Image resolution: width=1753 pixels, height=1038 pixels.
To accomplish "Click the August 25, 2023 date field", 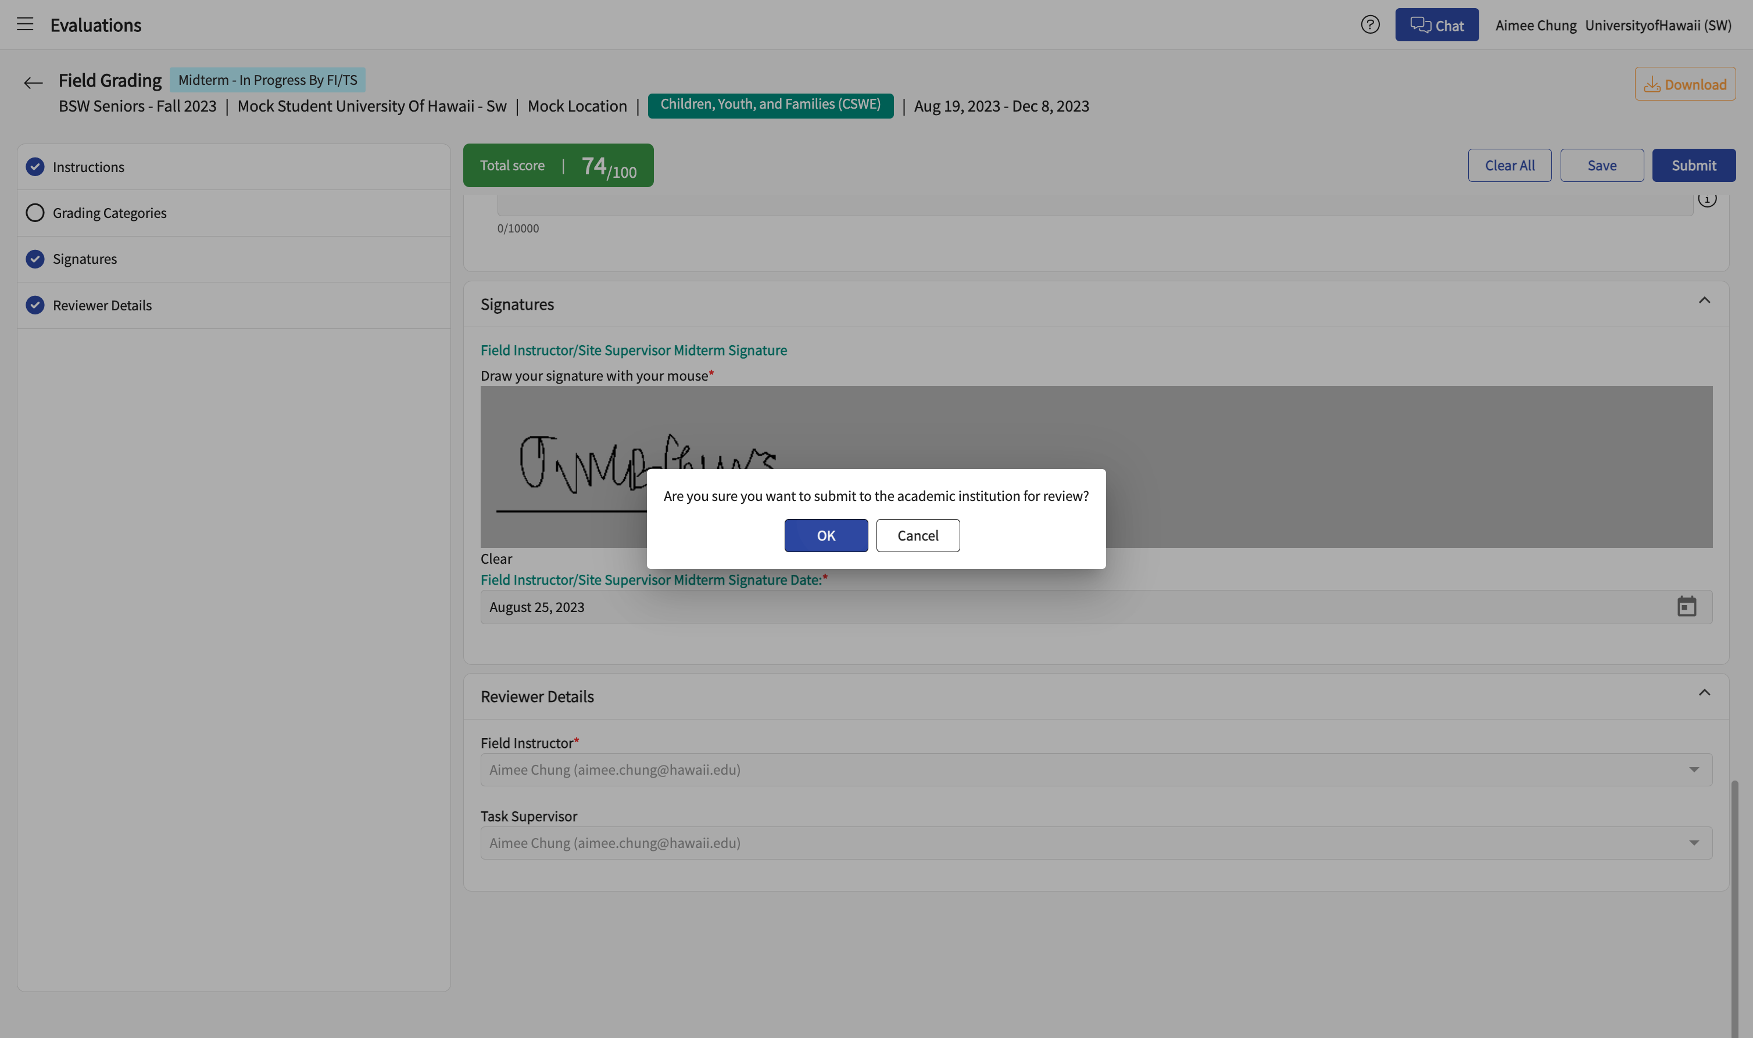I will [1096, 606].
